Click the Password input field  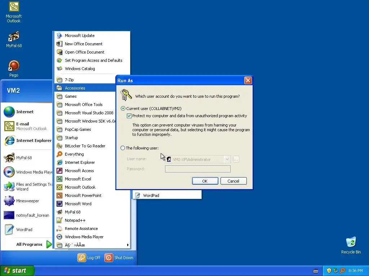tap(198, 169)
